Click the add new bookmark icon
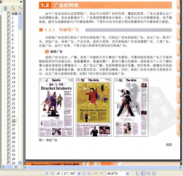Screen dimensions: 183x176 (13, 8)
